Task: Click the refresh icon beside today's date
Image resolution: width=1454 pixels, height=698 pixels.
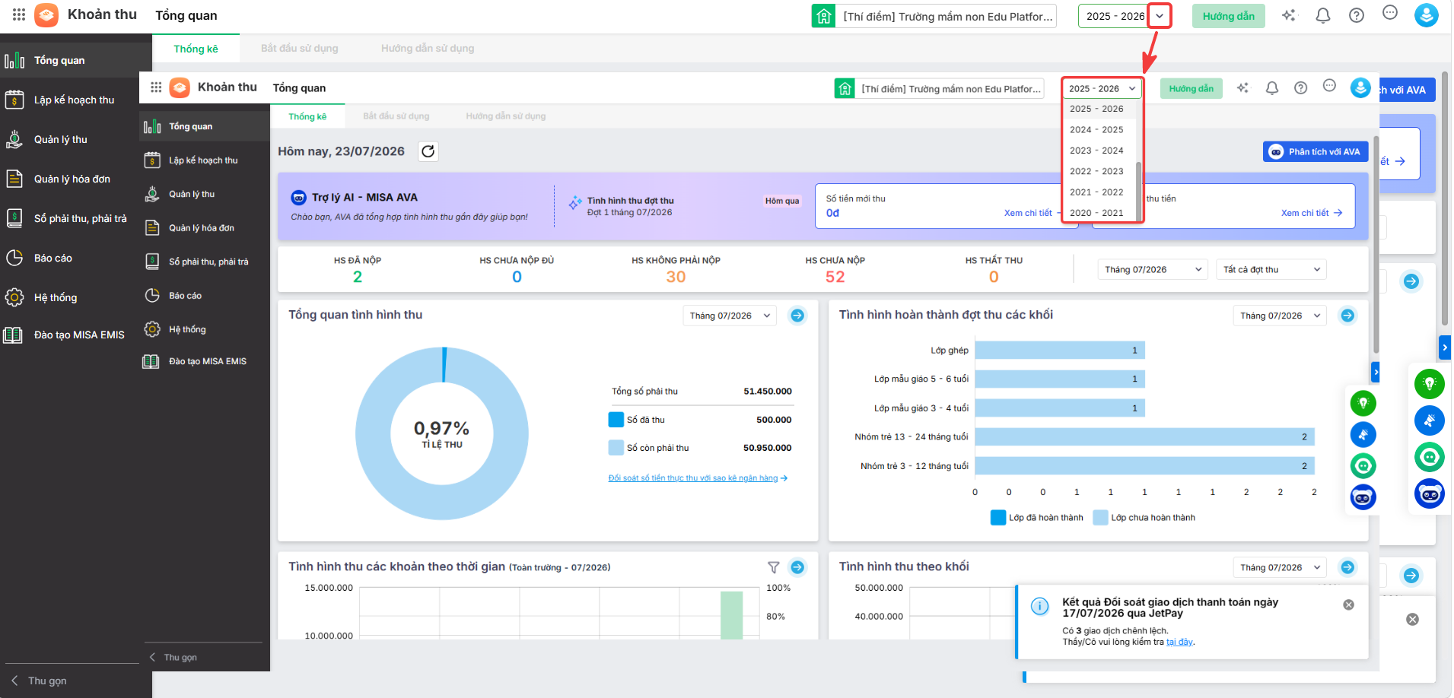Action: 428,151
